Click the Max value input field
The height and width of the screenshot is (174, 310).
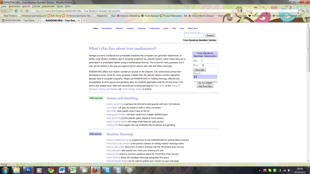[x=208, y=65]
